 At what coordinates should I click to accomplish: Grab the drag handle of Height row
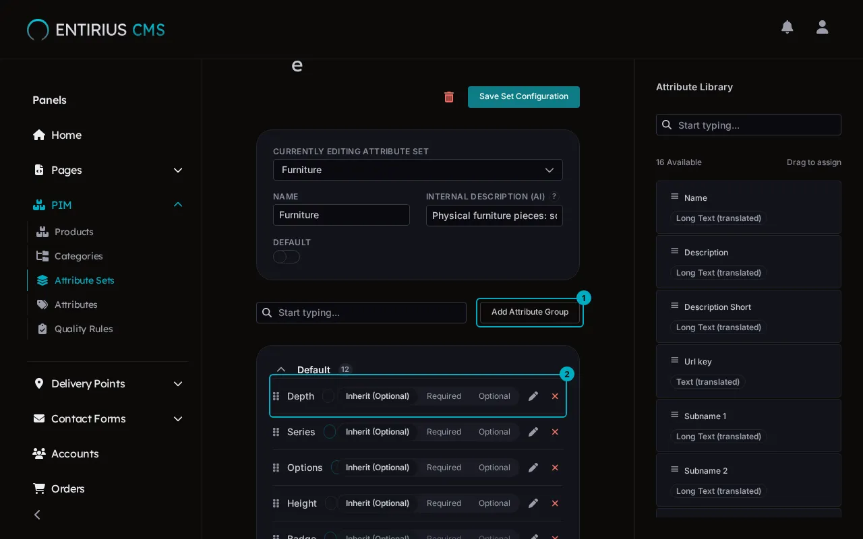pyautogui.click(x=276, y=503)
